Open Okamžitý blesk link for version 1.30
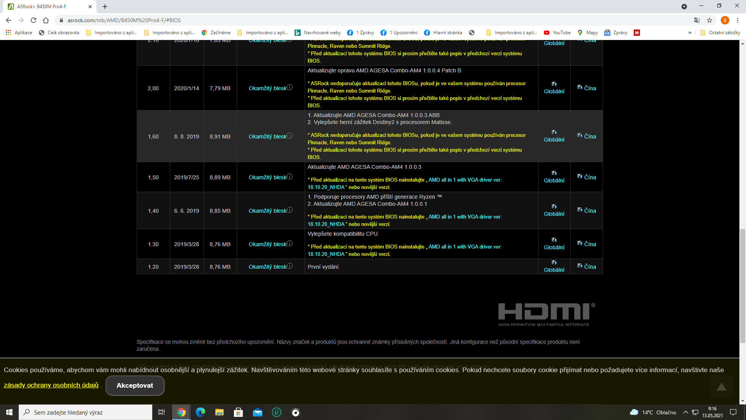Viewport: 746px width, 420px height. coord(267,244)
